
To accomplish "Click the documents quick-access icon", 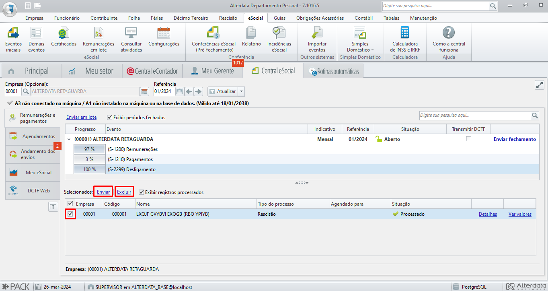I will tap(37, 6).
